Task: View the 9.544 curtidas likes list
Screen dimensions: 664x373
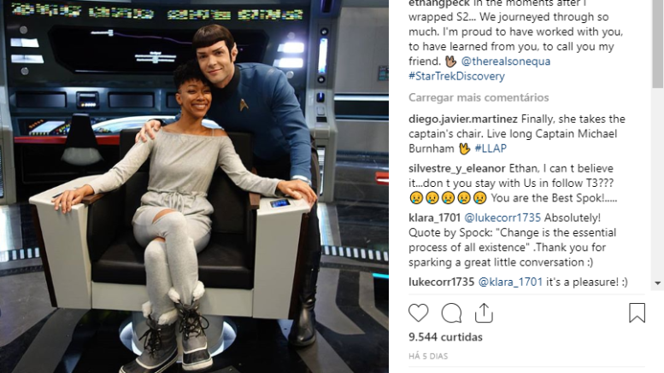Action: 445,337
